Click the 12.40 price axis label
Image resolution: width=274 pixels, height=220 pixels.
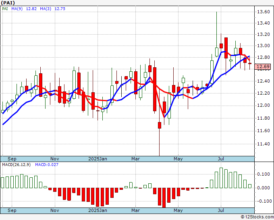click(x=264, y=81)
